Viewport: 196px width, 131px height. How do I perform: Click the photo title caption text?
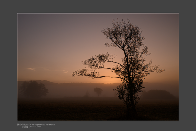(x=42, y=124)
